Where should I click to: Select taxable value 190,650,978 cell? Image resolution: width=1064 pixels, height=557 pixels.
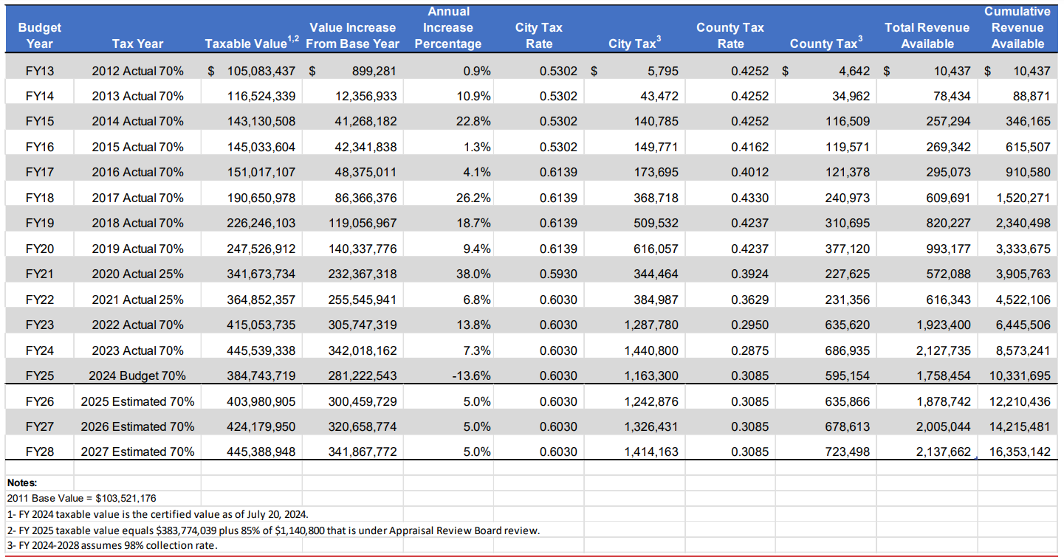(x=261, y=198)
